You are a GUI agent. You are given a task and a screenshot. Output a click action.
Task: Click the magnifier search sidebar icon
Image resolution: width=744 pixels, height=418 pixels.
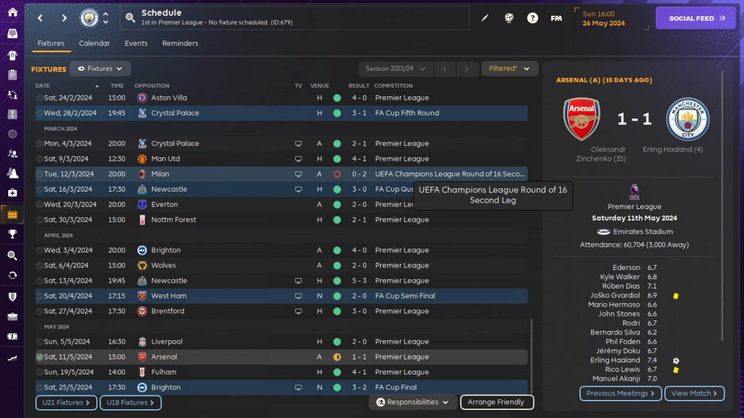12,255
